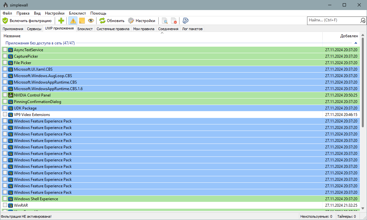Open the Соединения tab

tap(168, 29)
